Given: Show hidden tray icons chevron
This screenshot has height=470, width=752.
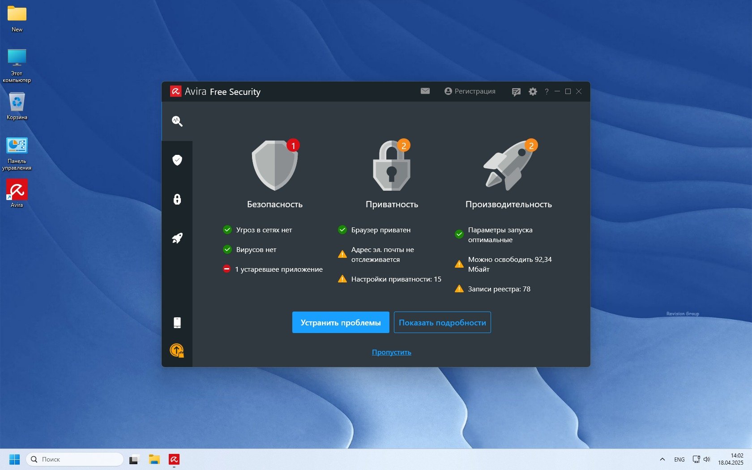Looking at the screenshot, I should tap(662, 459).
